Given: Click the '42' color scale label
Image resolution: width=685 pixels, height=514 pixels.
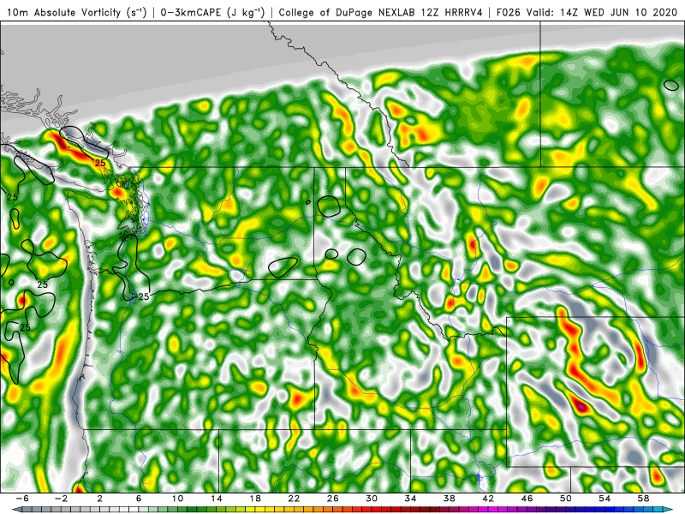Looking at the screenshot, I should pos(488,499).
